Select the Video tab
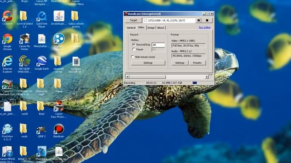The width and height of the screenshot is (291, 163). pos(141,27)
